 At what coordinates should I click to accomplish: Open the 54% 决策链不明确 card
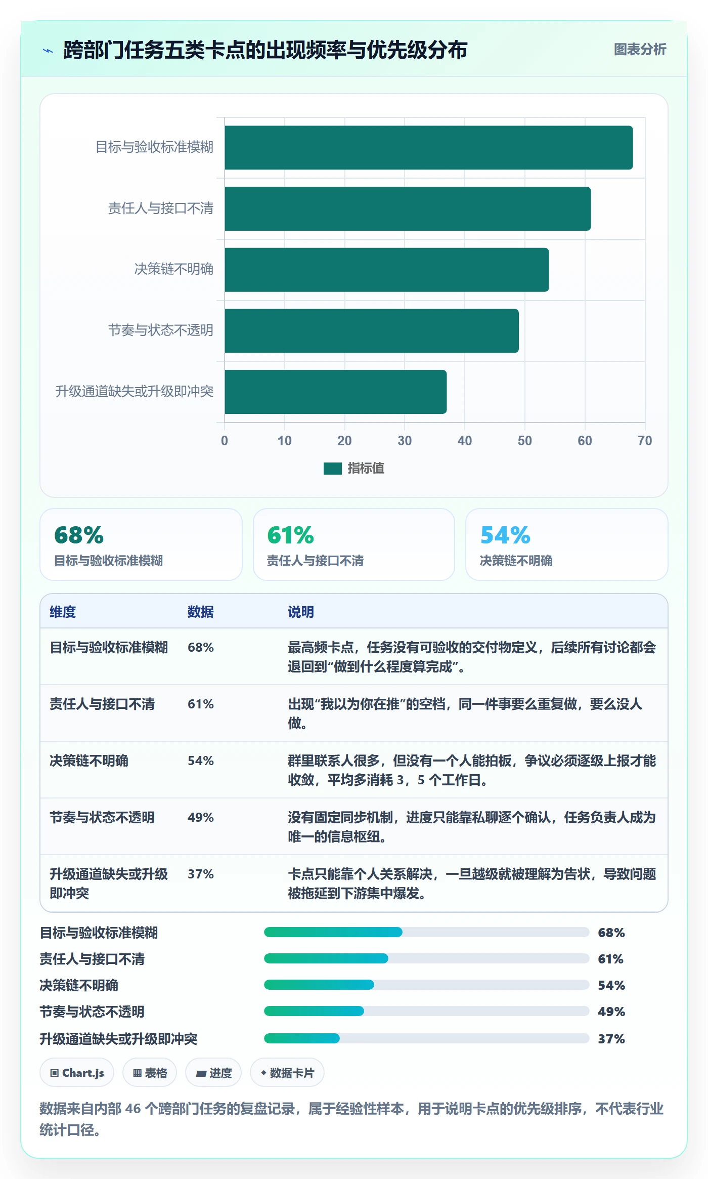(x=567, y=544)
